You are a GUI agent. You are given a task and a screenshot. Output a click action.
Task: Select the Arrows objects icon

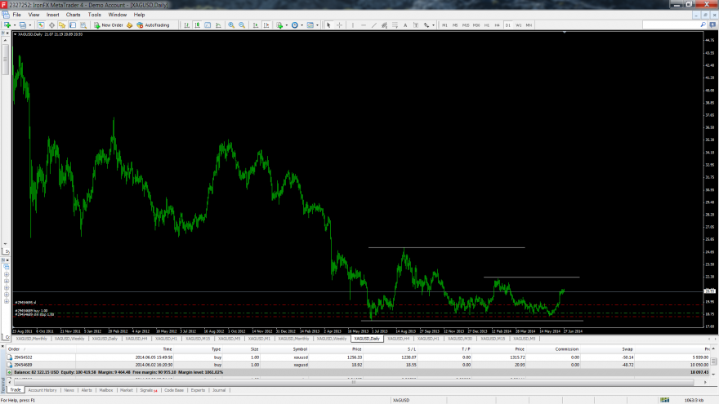tap(426, 25)
